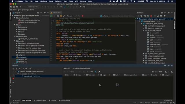Click the Database panel filter icon
Screen dimensions: 185x104
(165, 16)
